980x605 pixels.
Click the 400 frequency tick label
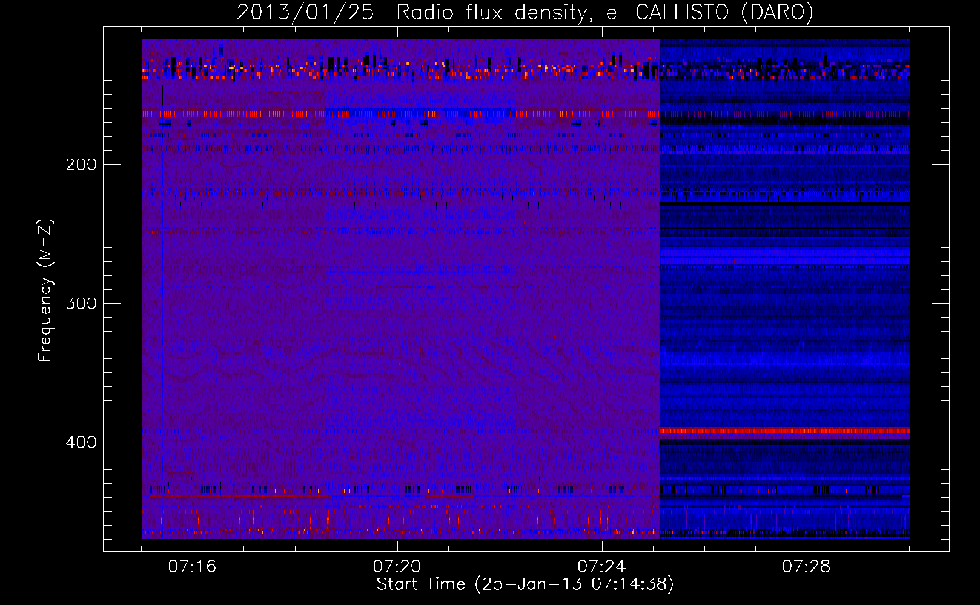point(81,442)
